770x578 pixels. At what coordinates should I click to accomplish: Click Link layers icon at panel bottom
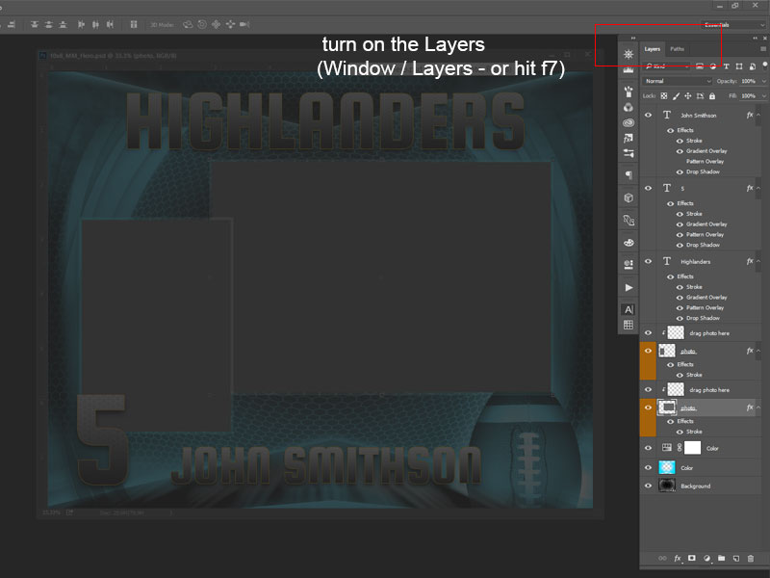tap(662, 558)
